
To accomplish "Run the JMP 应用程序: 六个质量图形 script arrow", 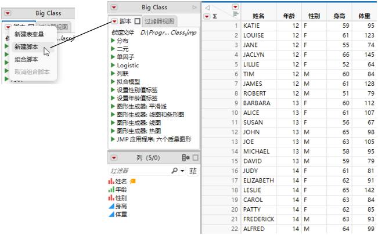I will click(113, 139).
